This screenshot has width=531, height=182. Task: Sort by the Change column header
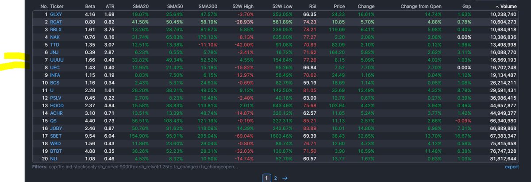[x=366, y=7]
